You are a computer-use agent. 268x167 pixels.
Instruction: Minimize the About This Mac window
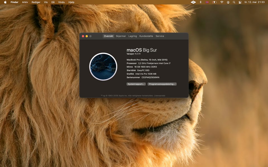click(87, 36)
